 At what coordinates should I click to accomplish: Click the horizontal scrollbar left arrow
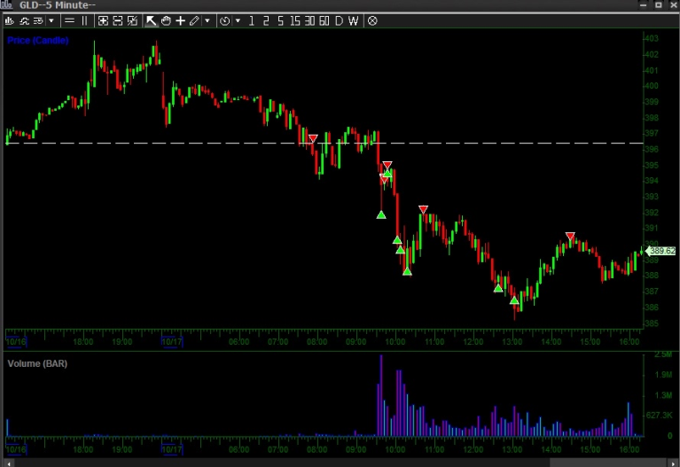click(x=8, y=463)
